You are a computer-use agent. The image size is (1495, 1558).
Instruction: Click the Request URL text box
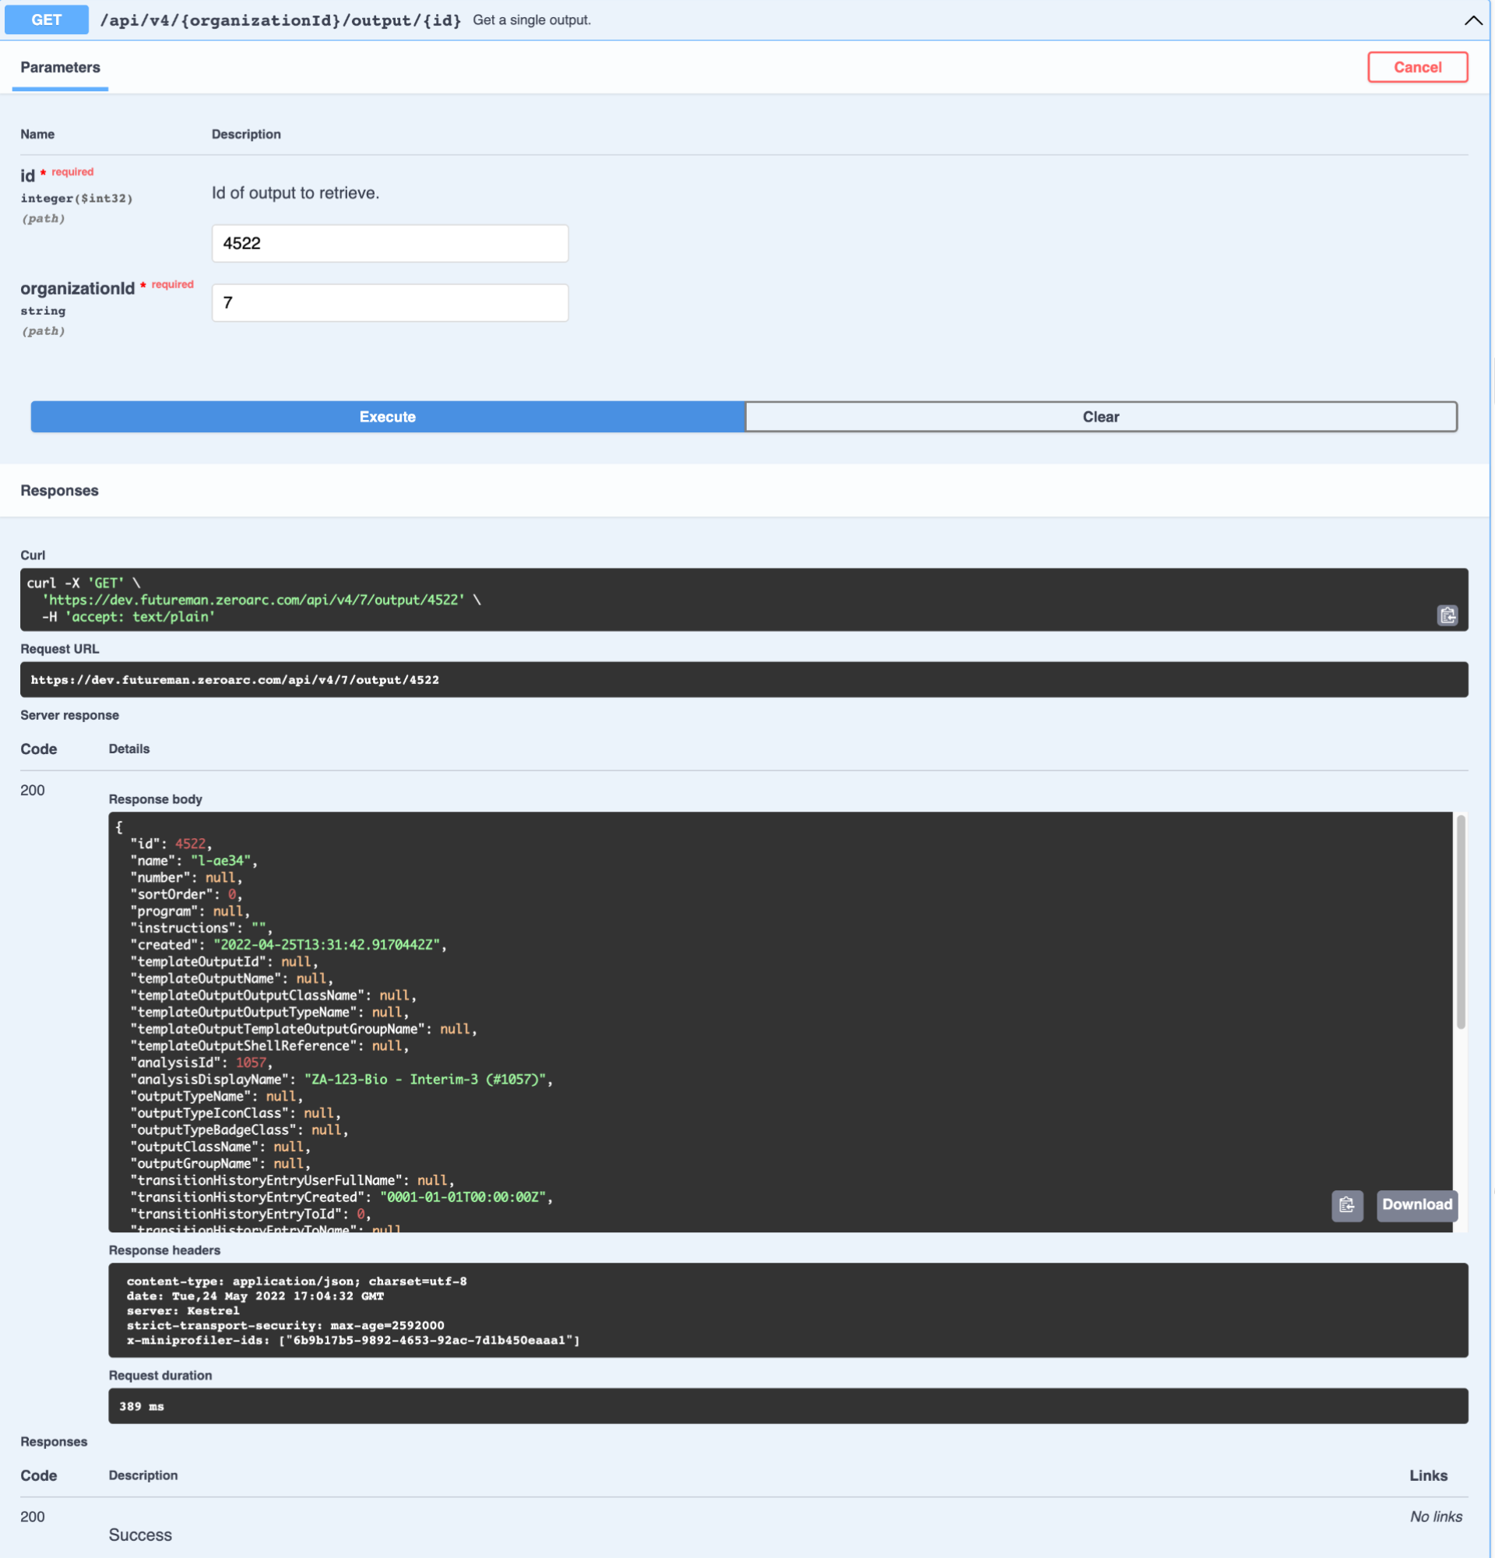[x=744, y=679]
